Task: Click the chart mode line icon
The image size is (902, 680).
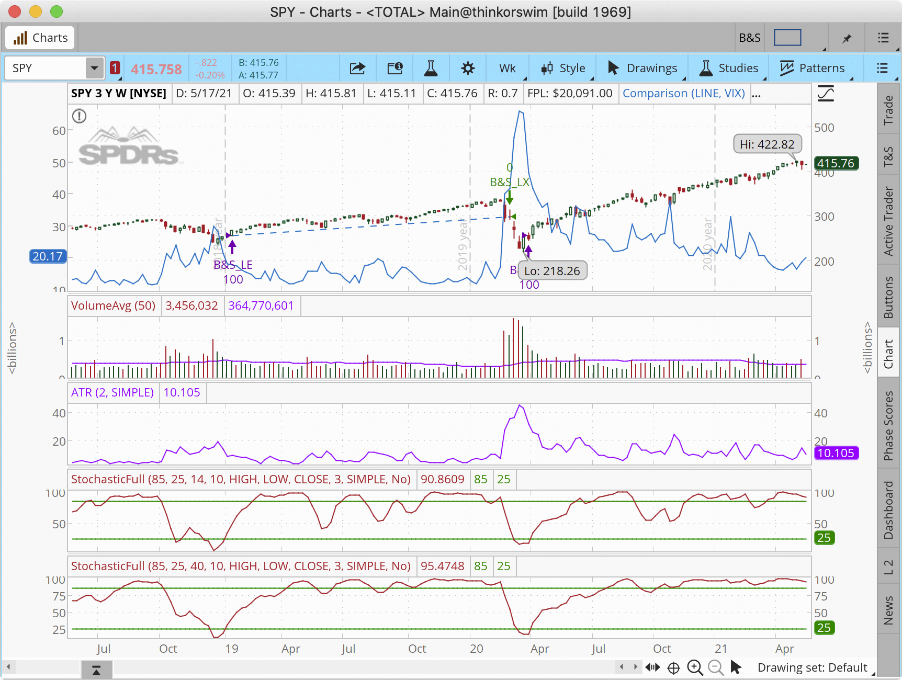Action: [826, 94]
